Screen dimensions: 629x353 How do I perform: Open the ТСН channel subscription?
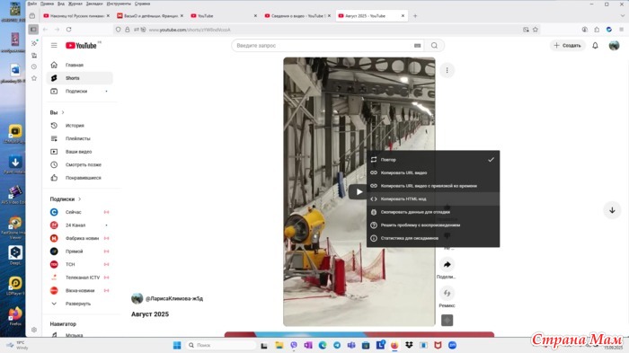point(79,264)
